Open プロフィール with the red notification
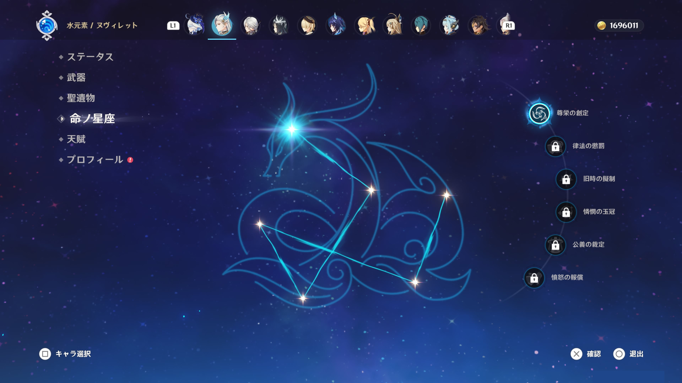Image resolution: width=682 pixels, height=383 pixels. click(95, 160)
